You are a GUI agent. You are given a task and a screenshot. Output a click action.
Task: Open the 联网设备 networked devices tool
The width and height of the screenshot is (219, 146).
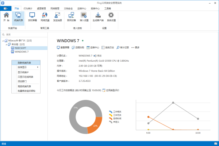coord(72,17)
